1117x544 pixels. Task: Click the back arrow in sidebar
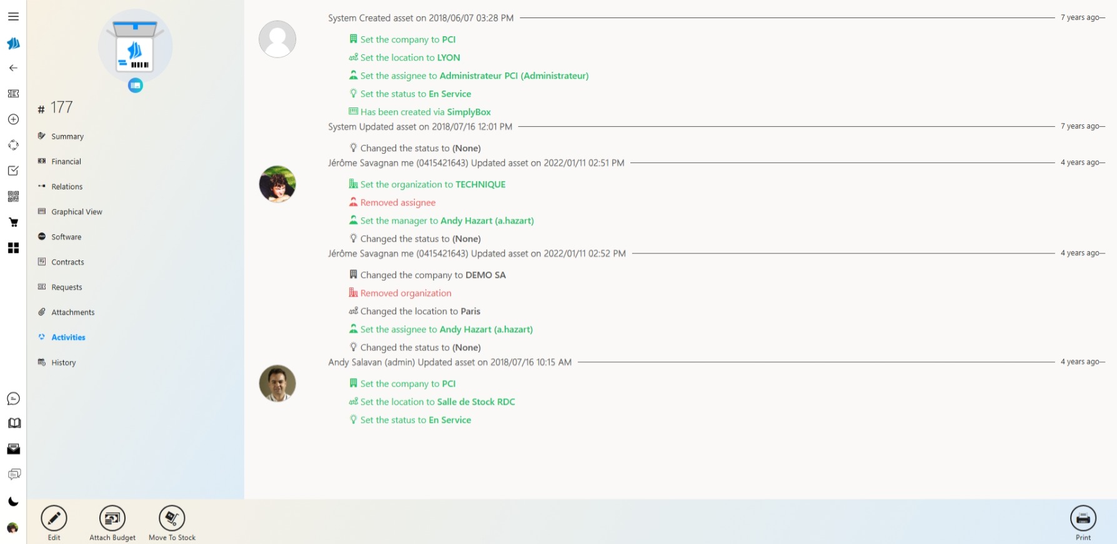(13, 68)
